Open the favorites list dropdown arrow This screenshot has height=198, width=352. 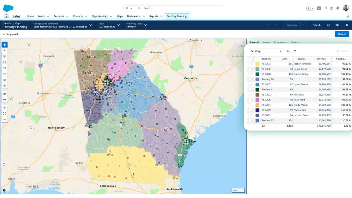coord(313,8)
